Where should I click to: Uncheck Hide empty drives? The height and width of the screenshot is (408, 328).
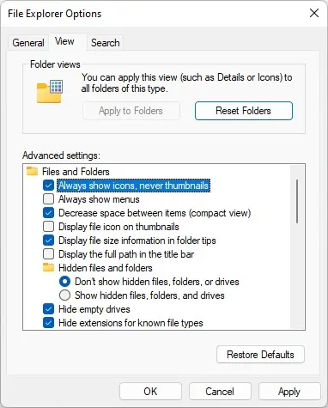48,309
